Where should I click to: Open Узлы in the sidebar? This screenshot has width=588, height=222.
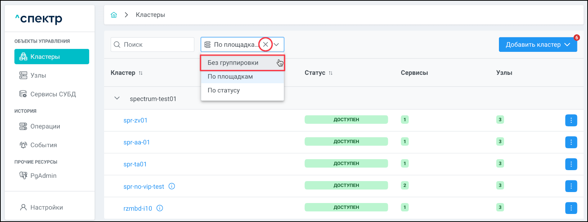pyautogui.click(x=38, y=75)
